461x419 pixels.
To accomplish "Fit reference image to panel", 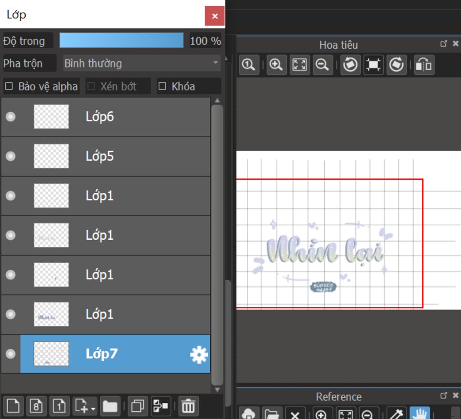I will pyautogui.click(x=346, y=413).
